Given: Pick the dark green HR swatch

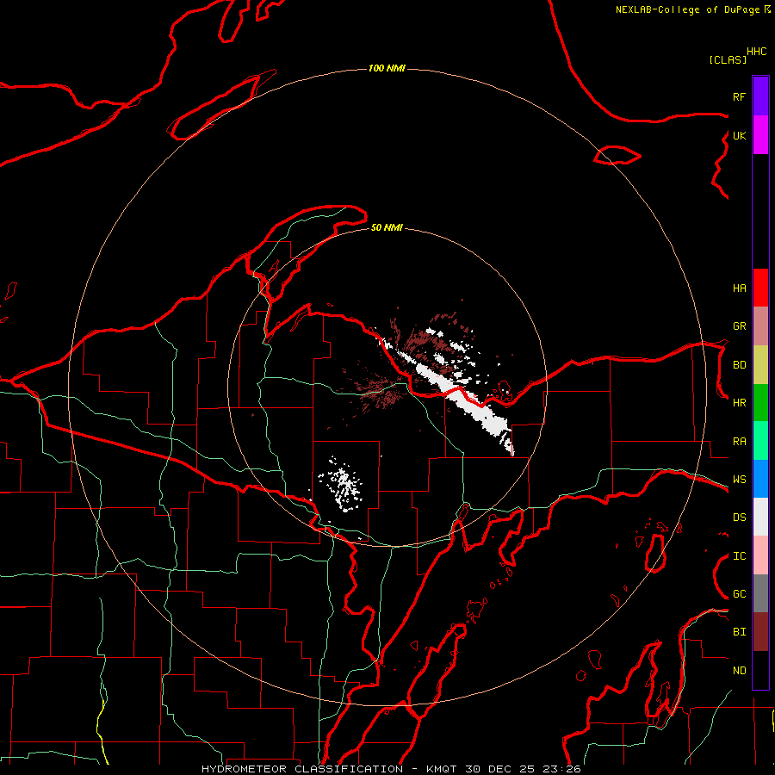Looking at the screenshot, I should pyautogui.click(x=760, y=403).
